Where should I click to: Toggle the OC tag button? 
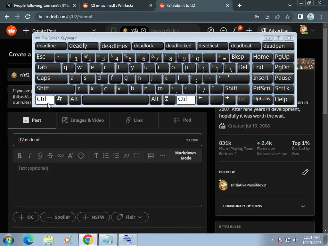[x=26, y=217]
